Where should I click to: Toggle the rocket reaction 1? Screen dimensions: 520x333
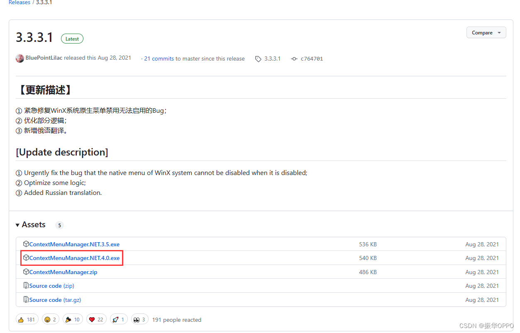tap(119, 320)
